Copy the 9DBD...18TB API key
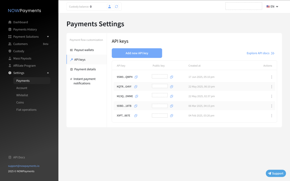 pos(136,106)
